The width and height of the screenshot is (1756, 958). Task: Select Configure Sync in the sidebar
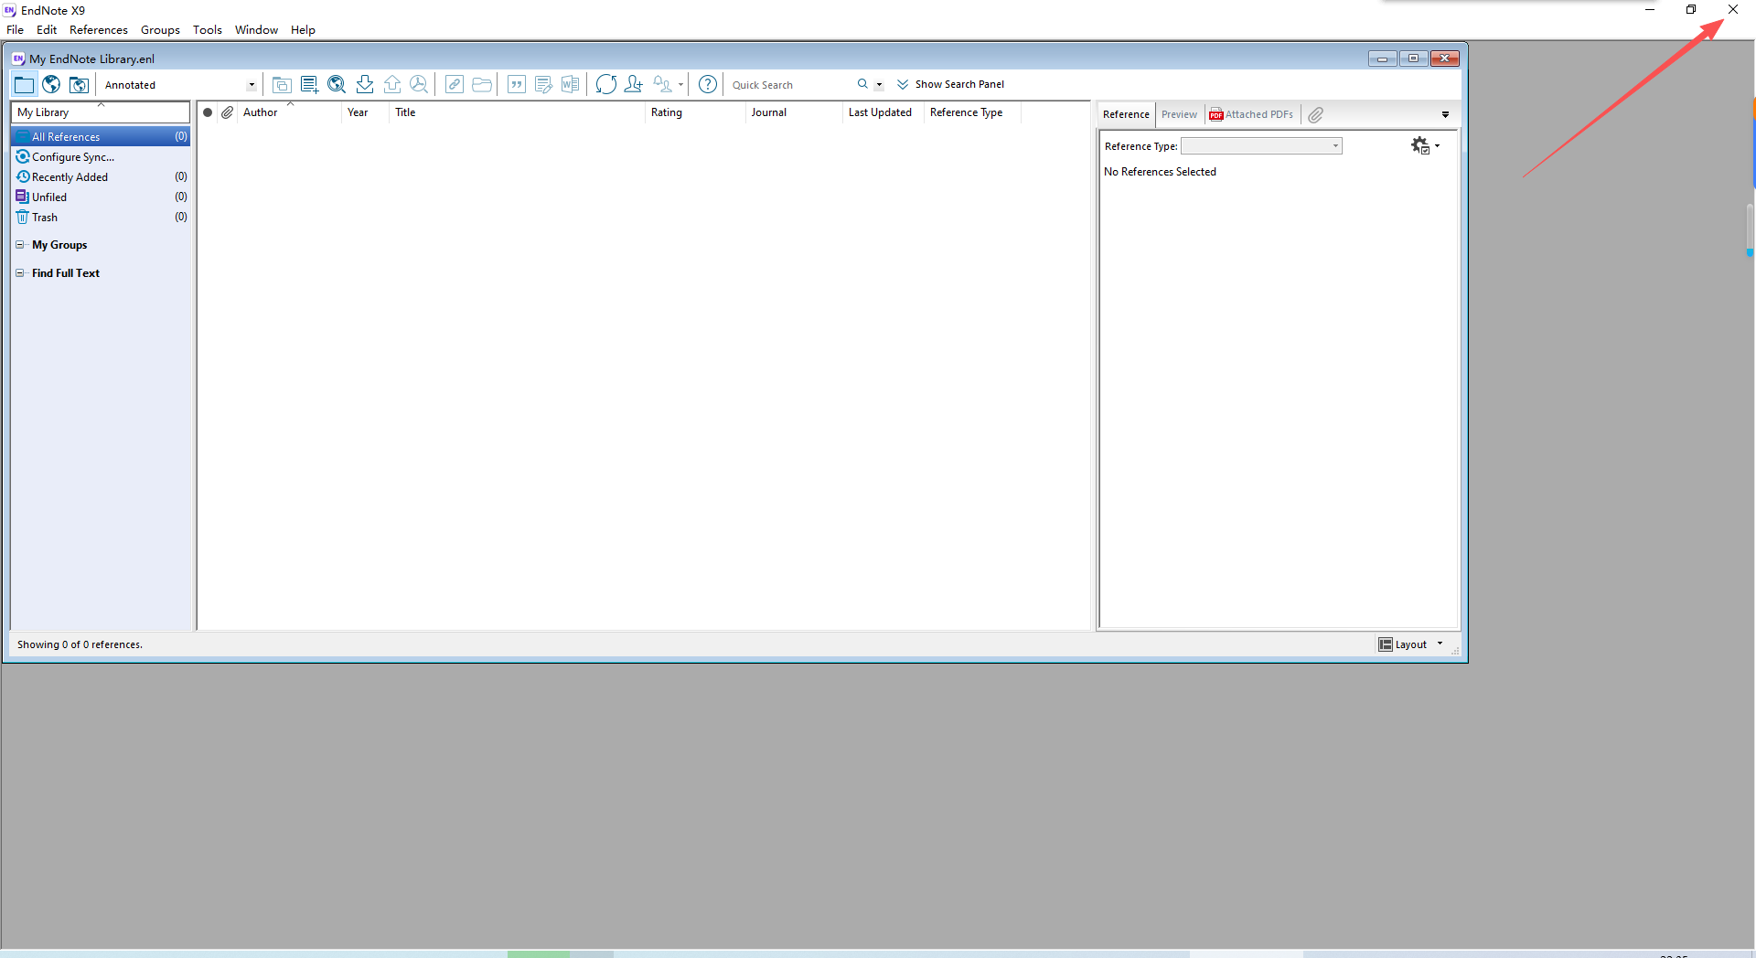71,156
